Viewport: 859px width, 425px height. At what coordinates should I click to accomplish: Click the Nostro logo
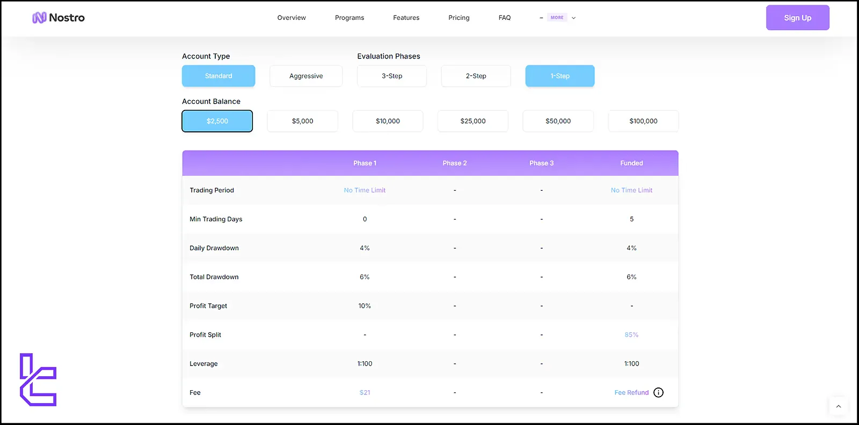click(59, 18)
